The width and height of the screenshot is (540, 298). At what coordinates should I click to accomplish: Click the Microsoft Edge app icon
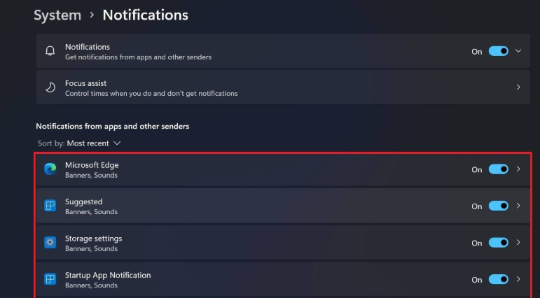pyautogui.click(x=50, y=169)
